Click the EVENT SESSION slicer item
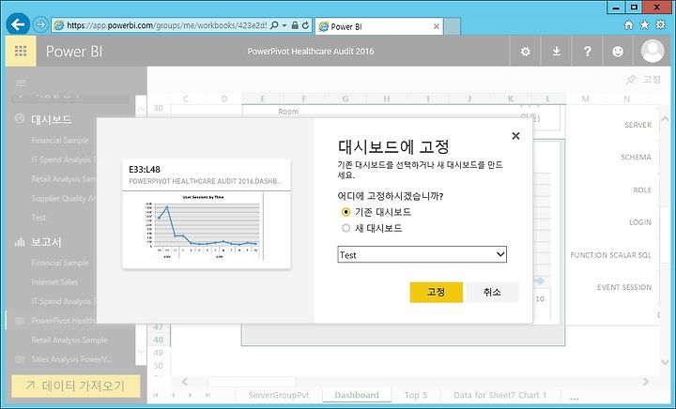 624,287
